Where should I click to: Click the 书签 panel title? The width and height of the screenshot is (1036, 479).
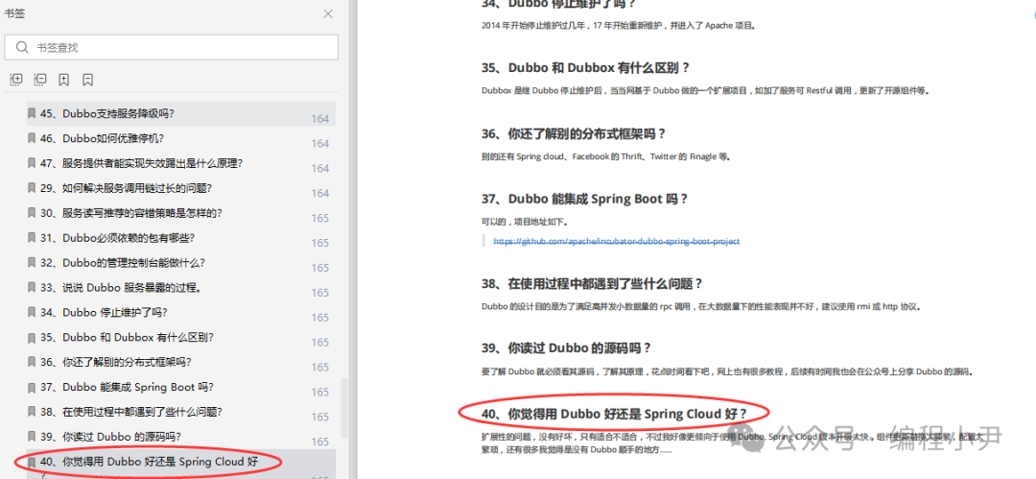point(14,13)
